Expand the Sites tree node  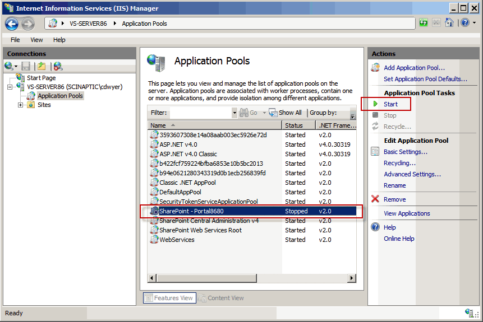coord(20,105)
